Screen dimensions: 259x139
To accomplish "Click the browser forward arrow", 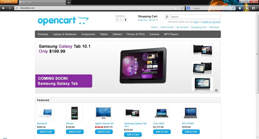I will (10, 8).
